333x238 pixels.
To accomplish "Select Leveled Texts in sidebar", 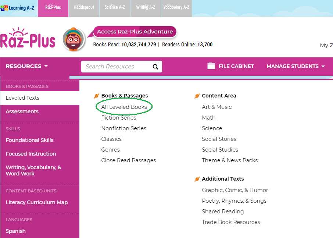I will click(40, 98).
